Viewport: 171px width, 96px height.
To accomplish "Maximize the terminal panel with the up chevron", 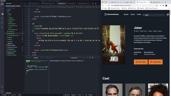I will click(x=96, y=58).
